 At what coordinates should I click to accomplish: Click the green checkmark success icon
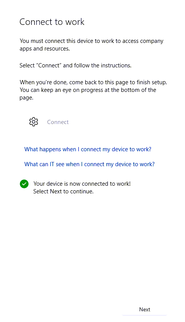click(24, 184)
